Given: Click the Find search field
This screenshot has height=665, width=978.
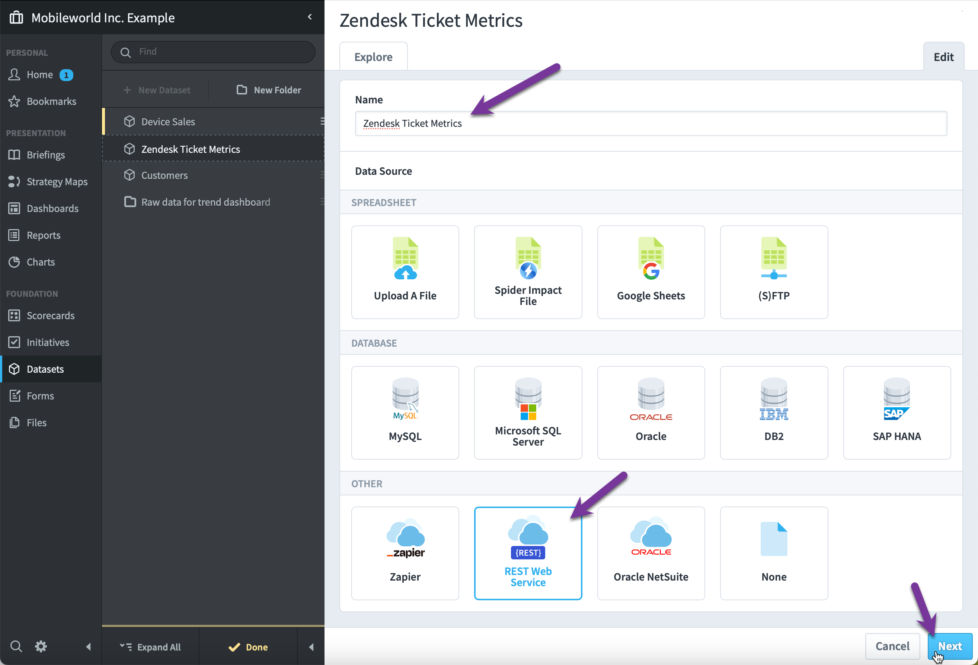Looking at the screenshot, I should [x=213, y=52].
